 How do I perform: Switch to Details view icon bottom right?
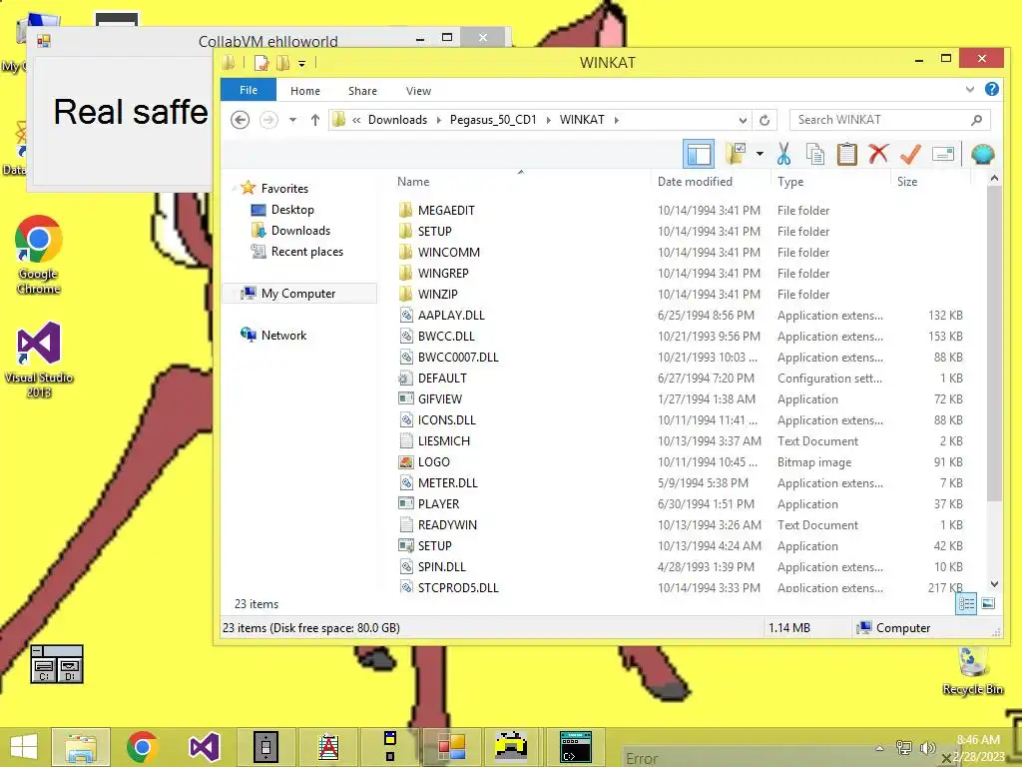tap(966, 604)
